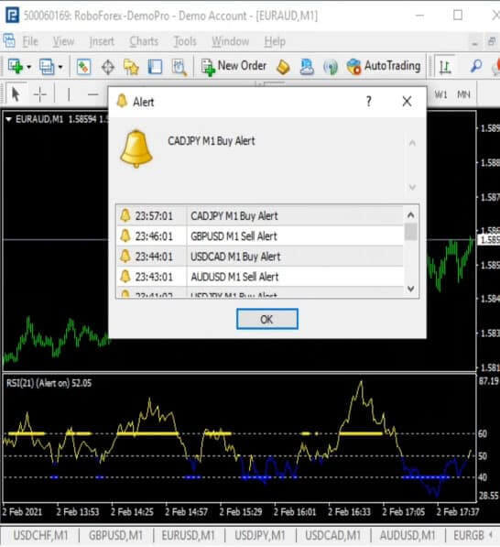Click OK in the Alert dialog
The height and width of the screenshot is (547, 500).
tap(267, 319)
